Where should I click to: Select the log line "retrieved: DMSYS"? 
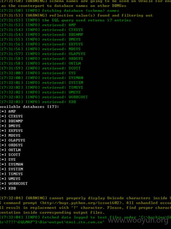tap(40, 39)
